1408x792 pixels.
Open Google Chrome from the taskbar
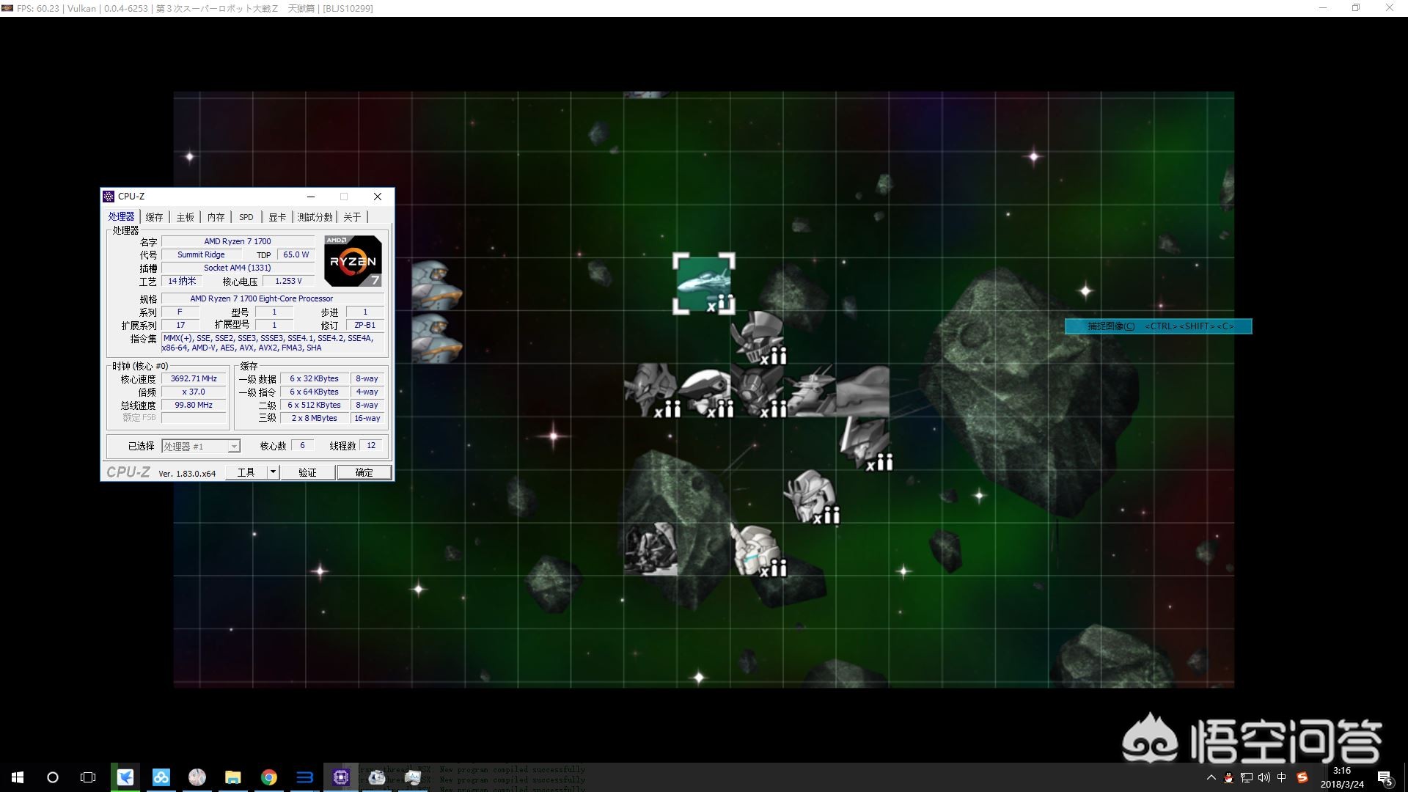[269, 777]
